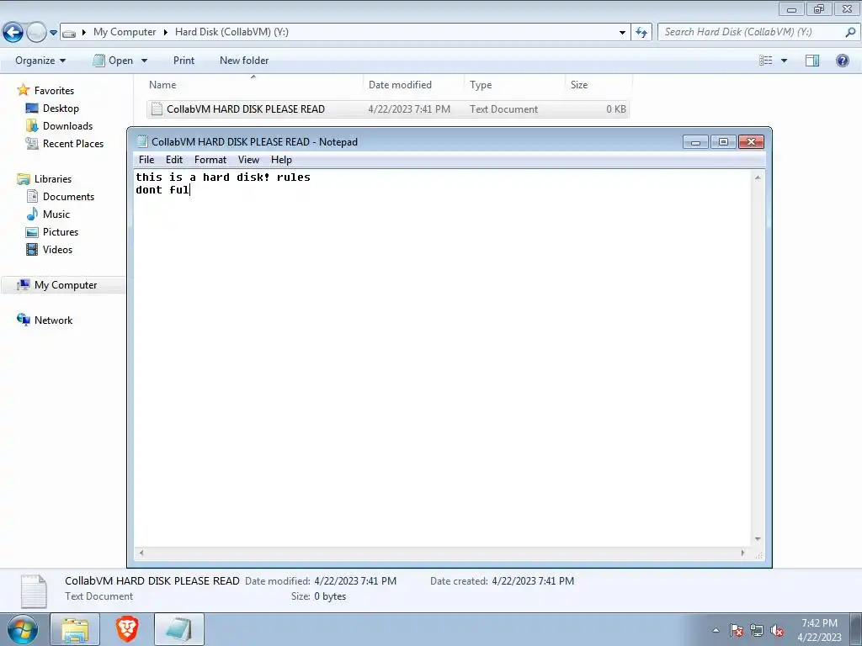This screenshot has height=646, width=862.
Task: Open the taskbar clock and date
Action: [819, 630]
